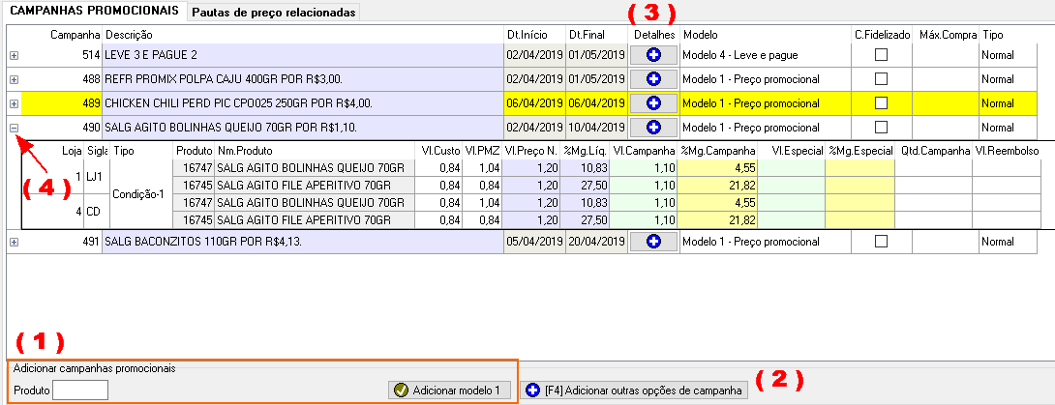The height and width of the screenshot is (405, 1055).
Task: Click the Qtd.Campanha column header
Action: [932, 151]
